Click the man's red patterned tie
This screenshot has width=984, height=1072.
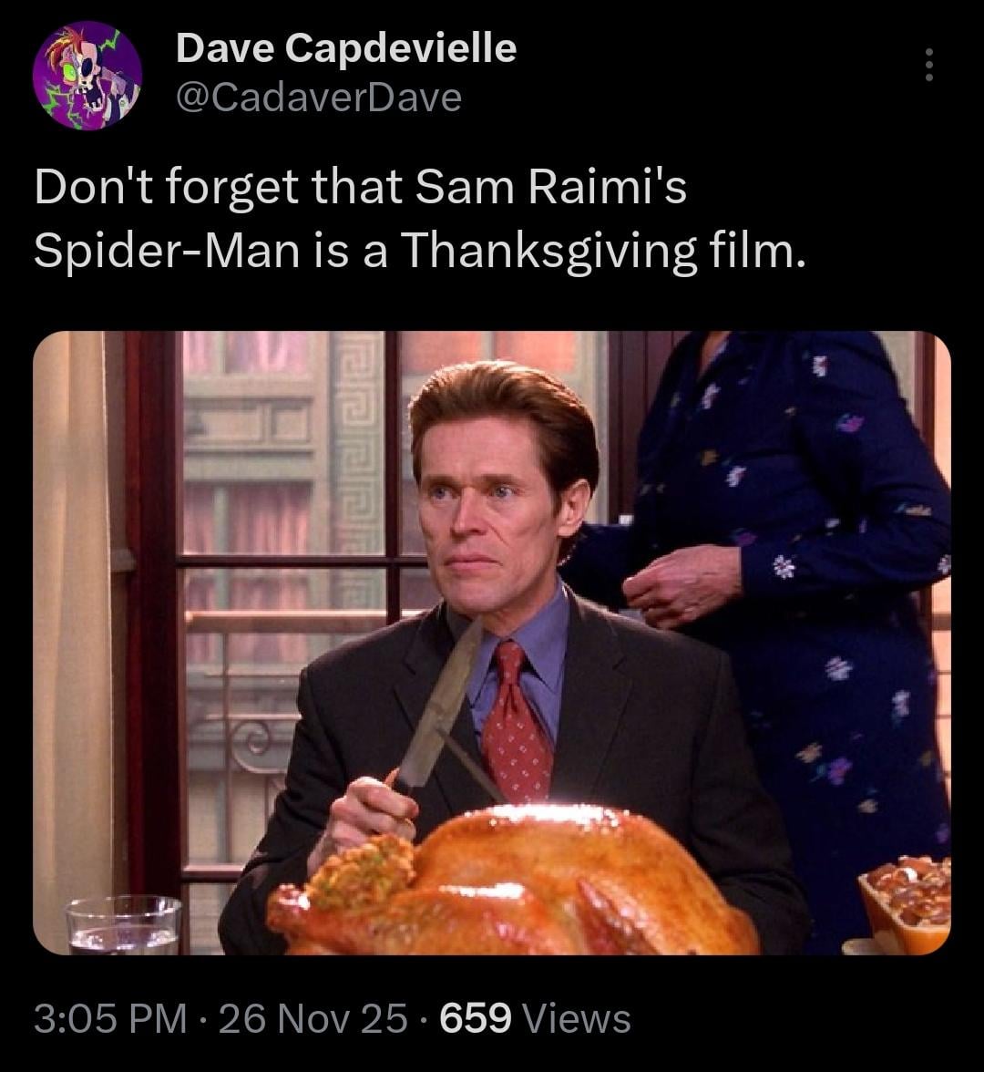[x=518, y=722]
